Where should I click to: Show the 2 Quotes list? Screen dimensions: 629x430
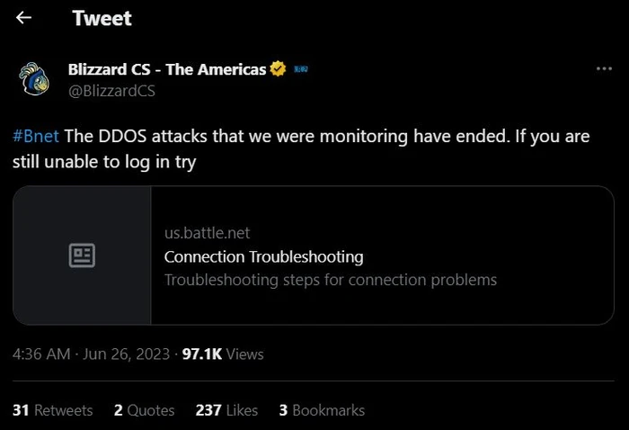pos(144,410)
